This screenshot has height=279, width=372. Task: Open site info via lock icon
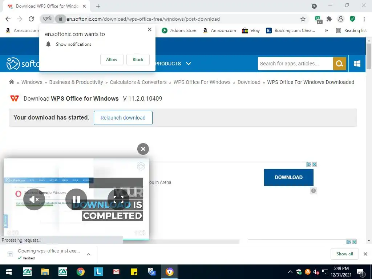[61, 19]
